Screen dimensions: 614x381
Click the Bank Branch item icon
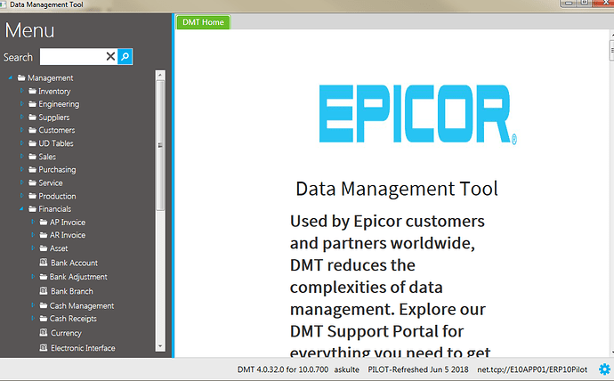click(44, 291)
